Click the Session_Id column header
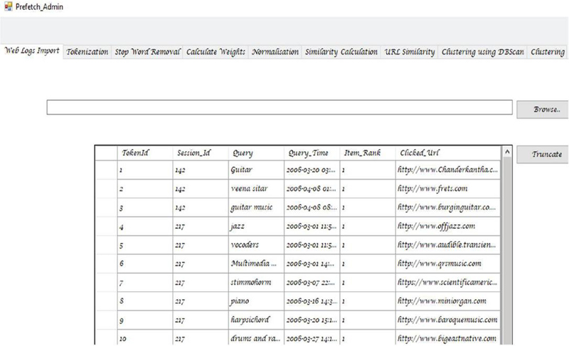The image size is (569, 346). pos(201,153)
